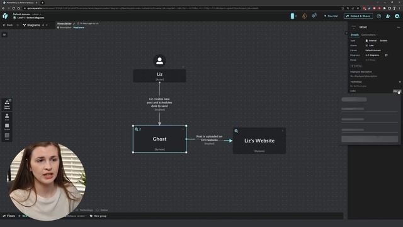Image resolution: width=403 pixels, height=227 pixels.
Task: Click the teal version indicator icon
Action: point(292,16)
